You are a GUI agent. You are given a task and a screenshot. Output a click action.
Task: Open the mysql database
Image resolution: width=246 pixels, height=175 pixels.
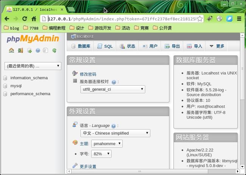pos(16,86)
